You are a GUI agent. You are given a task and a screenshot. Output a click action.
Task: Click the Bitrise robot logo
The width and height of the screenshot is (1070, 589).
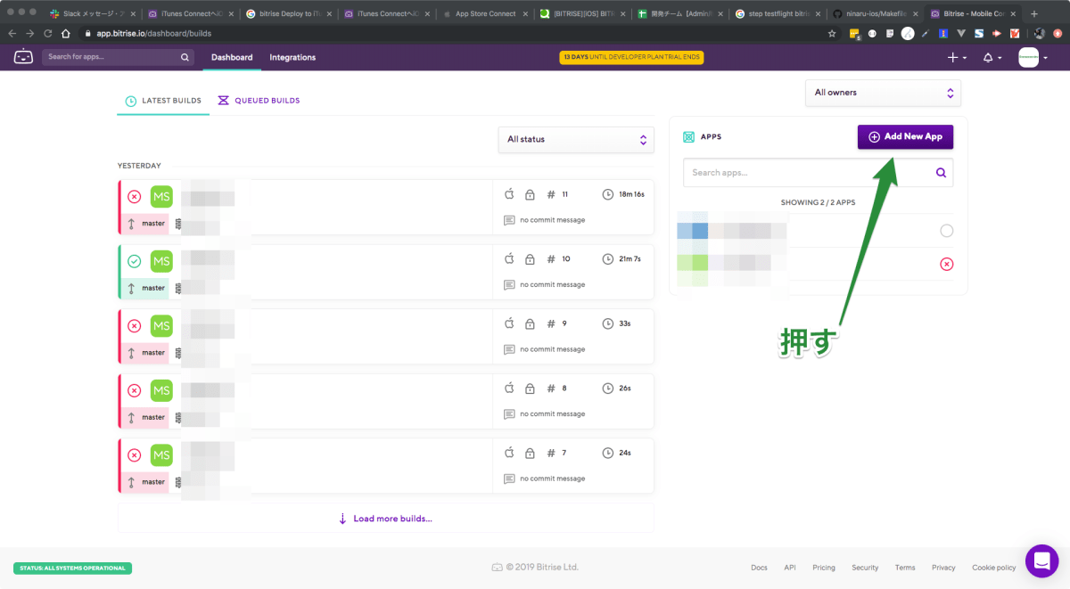pyautogui.click(x=23, y=57)
